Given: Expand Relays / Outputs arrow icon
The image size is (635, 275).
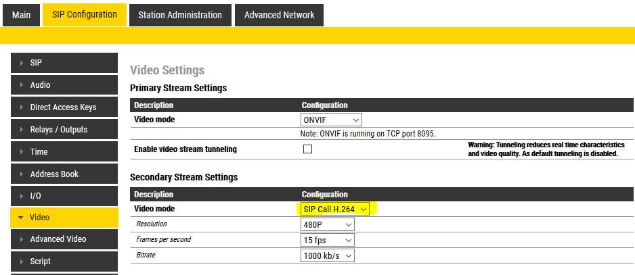Looking at the screenshot, I should (x=22, y=130).
